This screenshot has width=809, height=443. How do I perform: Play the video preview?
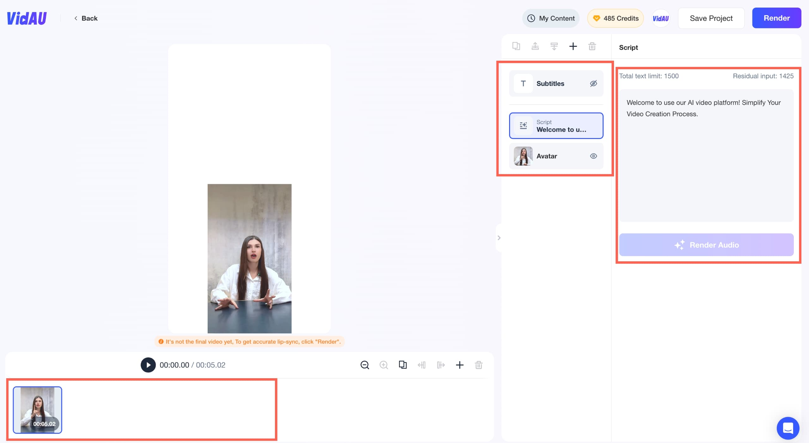point(148,365)
